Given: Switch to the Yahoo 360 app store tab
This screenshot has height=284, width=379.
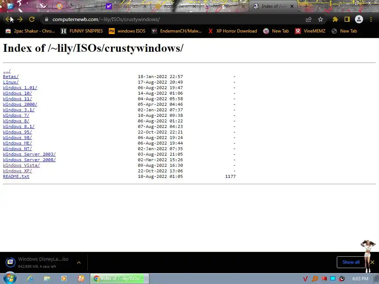Looking at the screenshot, I should click(127, 6).
